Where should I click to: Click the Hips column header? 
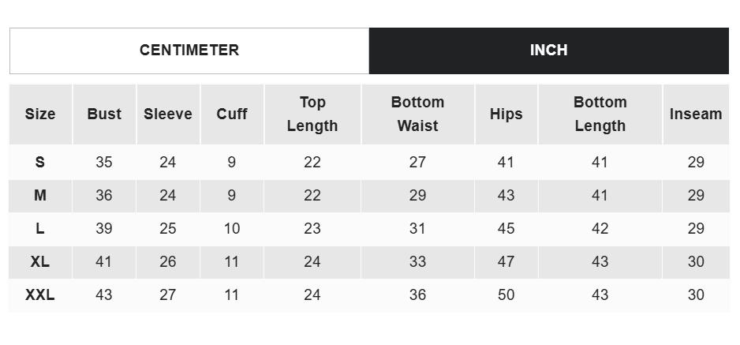(506, 114)
